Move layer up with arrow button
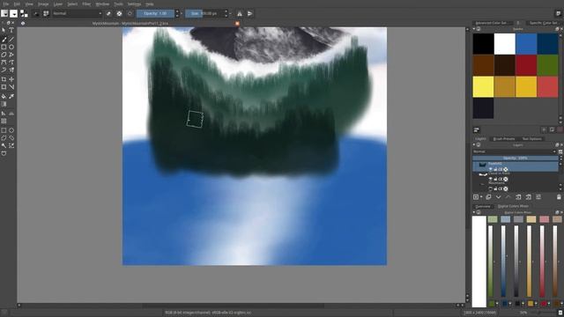 508,197
